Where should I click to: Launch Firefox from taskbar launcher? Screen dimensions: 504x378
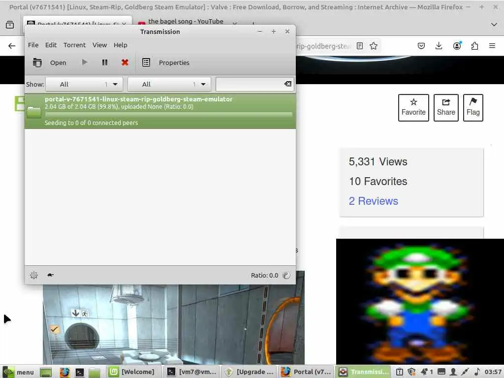pos(64,372)
